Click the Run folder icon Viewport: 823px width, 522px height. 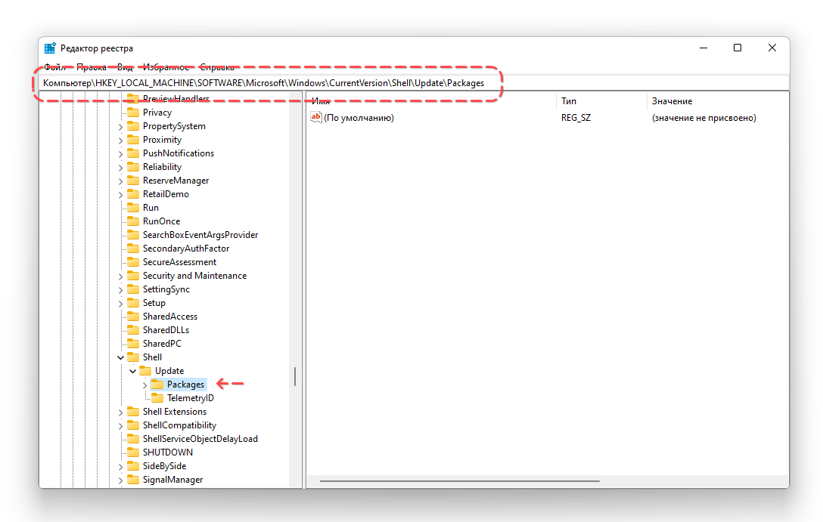point(133,208)
